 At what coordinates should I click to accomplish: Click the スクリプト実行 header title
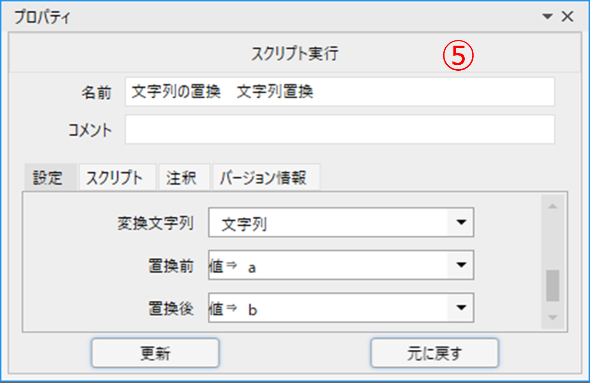tap(295, 53)
